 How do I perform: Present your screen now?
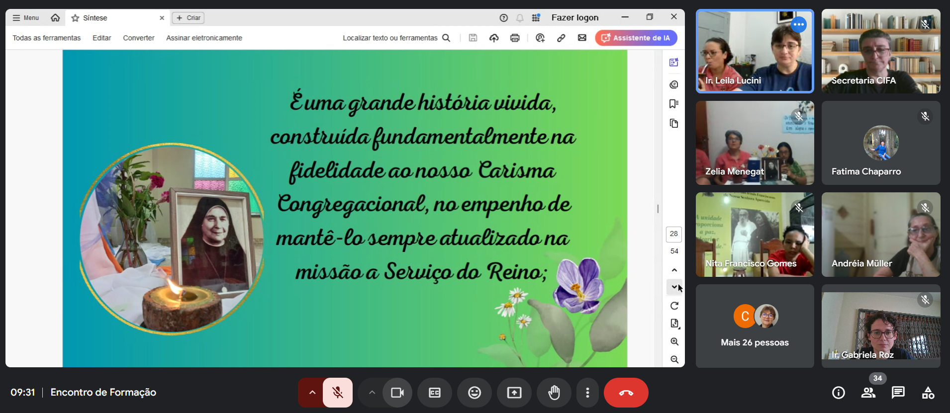pos(514,393)
